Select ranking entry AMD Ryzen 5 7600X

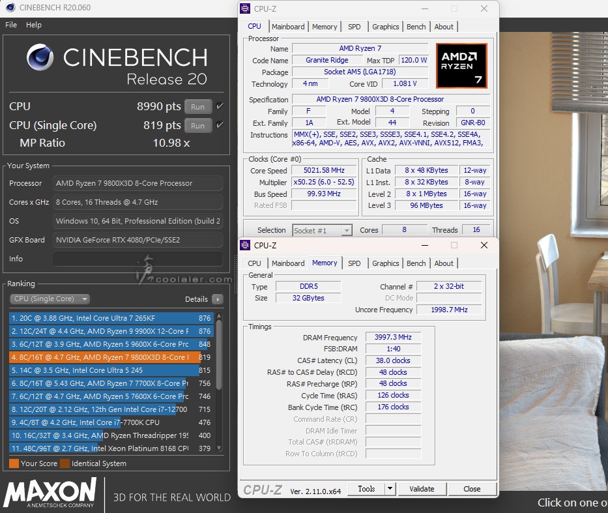pyautogui.click(x=111, y=396)
